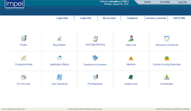This screenshot has width=191, height=111.
Task: Go to Home in the top bar
Action: [x=147, y=2]
